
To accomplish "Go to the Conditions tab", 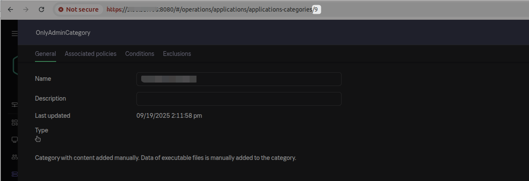I will [x=139, y=54].
